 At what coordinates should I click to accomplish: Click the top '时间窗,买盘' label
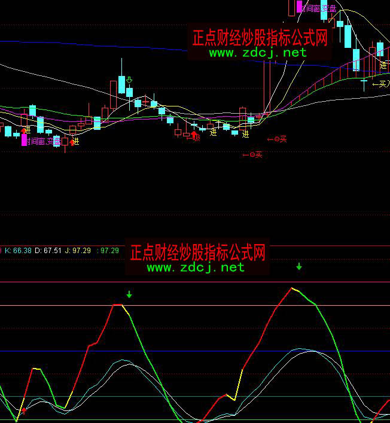[318, 8]
